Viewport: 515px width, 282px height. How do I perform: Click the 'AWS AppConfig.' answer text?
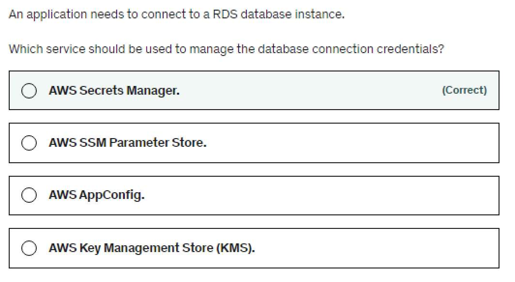(x=97, y=195)
